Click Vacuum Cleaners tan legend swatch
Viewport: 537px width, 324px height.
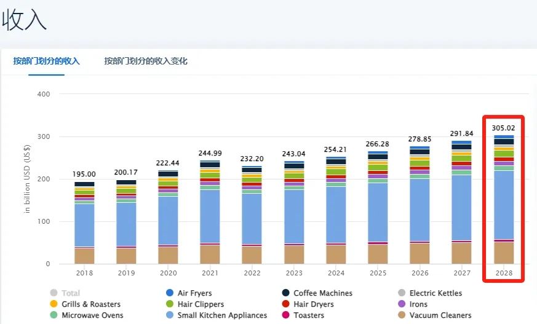[402, 315]
